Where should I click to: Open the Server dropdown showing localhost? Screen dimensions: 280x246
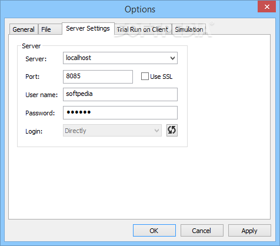pos(120,58)
